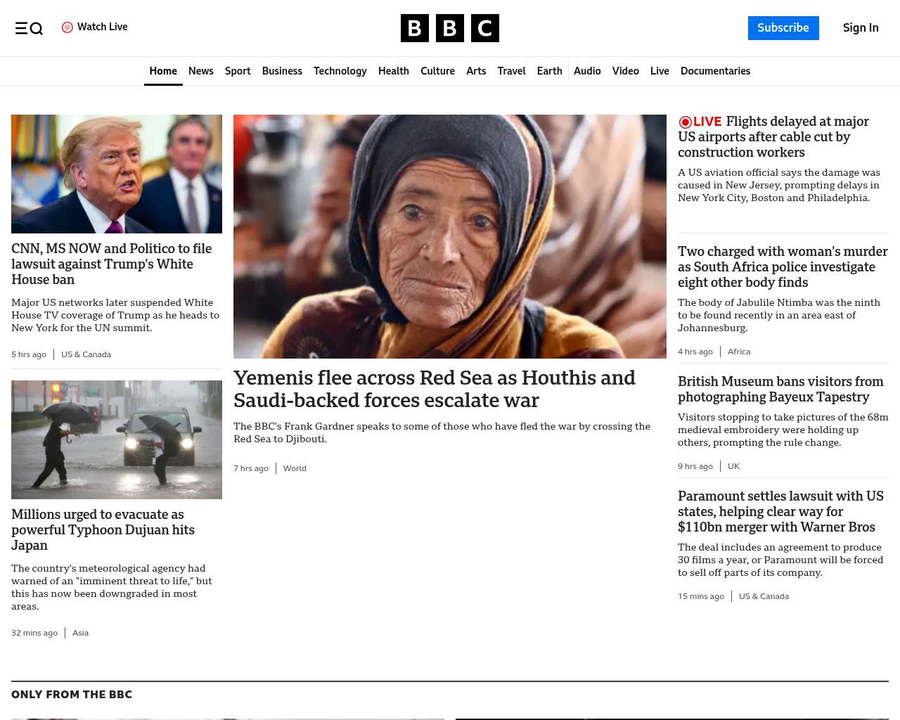Open the Documentaries section
Viewport: 900px width, 720px height.
pos(715,71)
